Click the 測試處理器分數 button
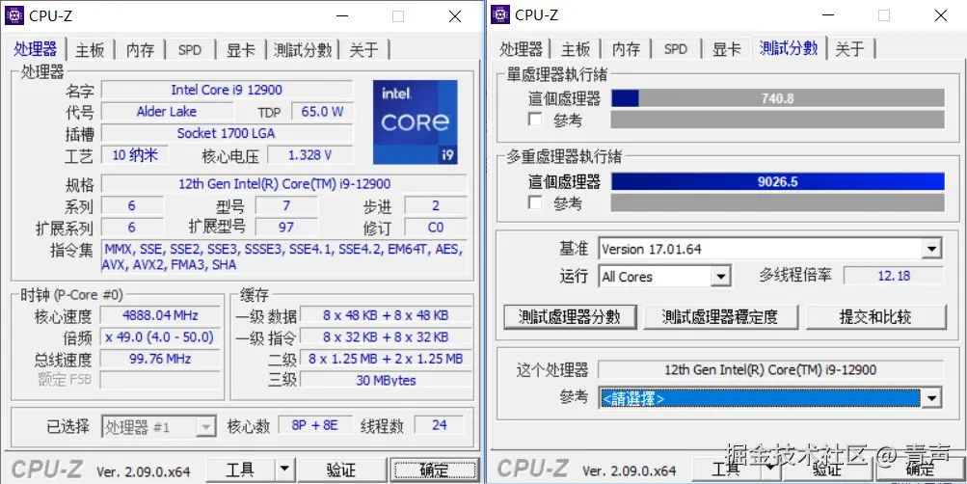This screenshot has width=967, height=484. pyautogui.click(x=569, y=317)
